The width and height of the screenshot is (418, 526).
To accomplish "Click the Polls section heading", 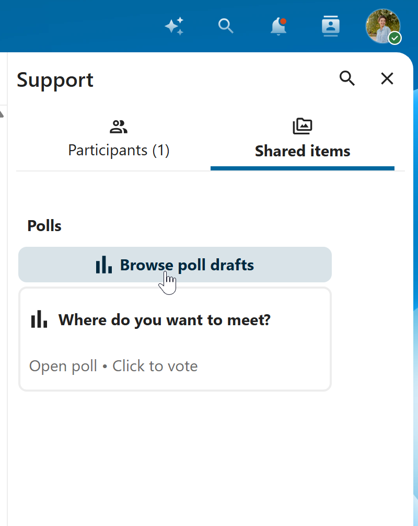I will (x=44, y=226).
